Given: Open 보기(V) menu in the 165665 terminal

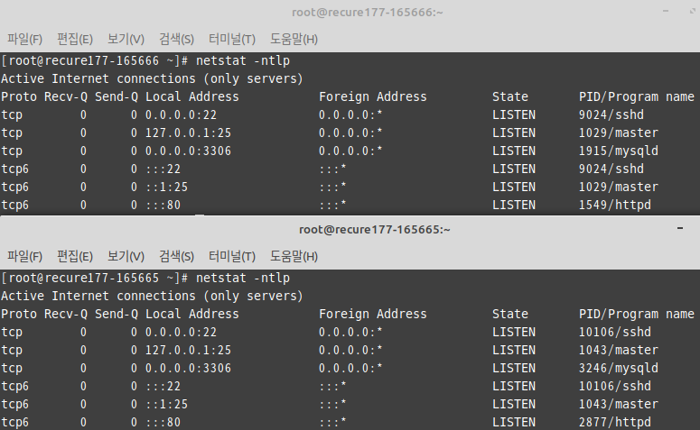Looking at the screenshot, I should 126,257.
